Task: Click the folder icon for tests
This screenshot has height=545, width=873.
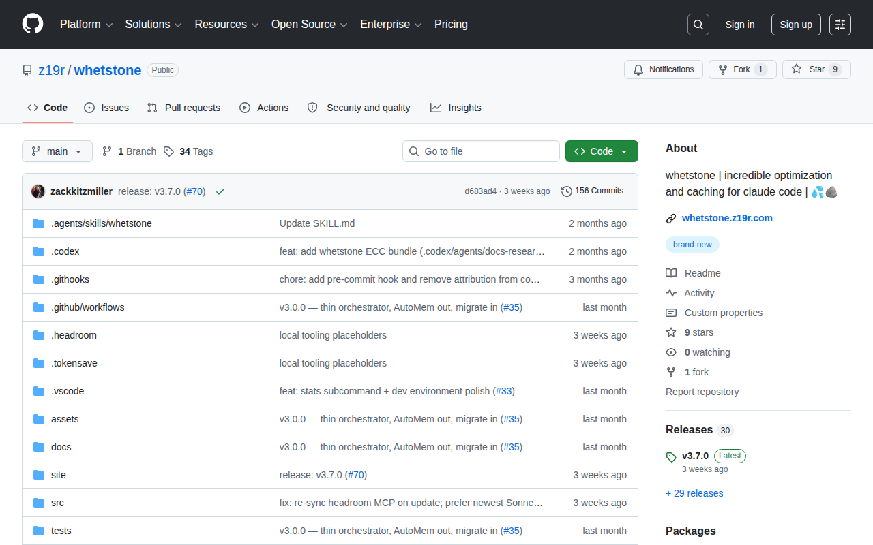Action: click(x=39, y=531)
